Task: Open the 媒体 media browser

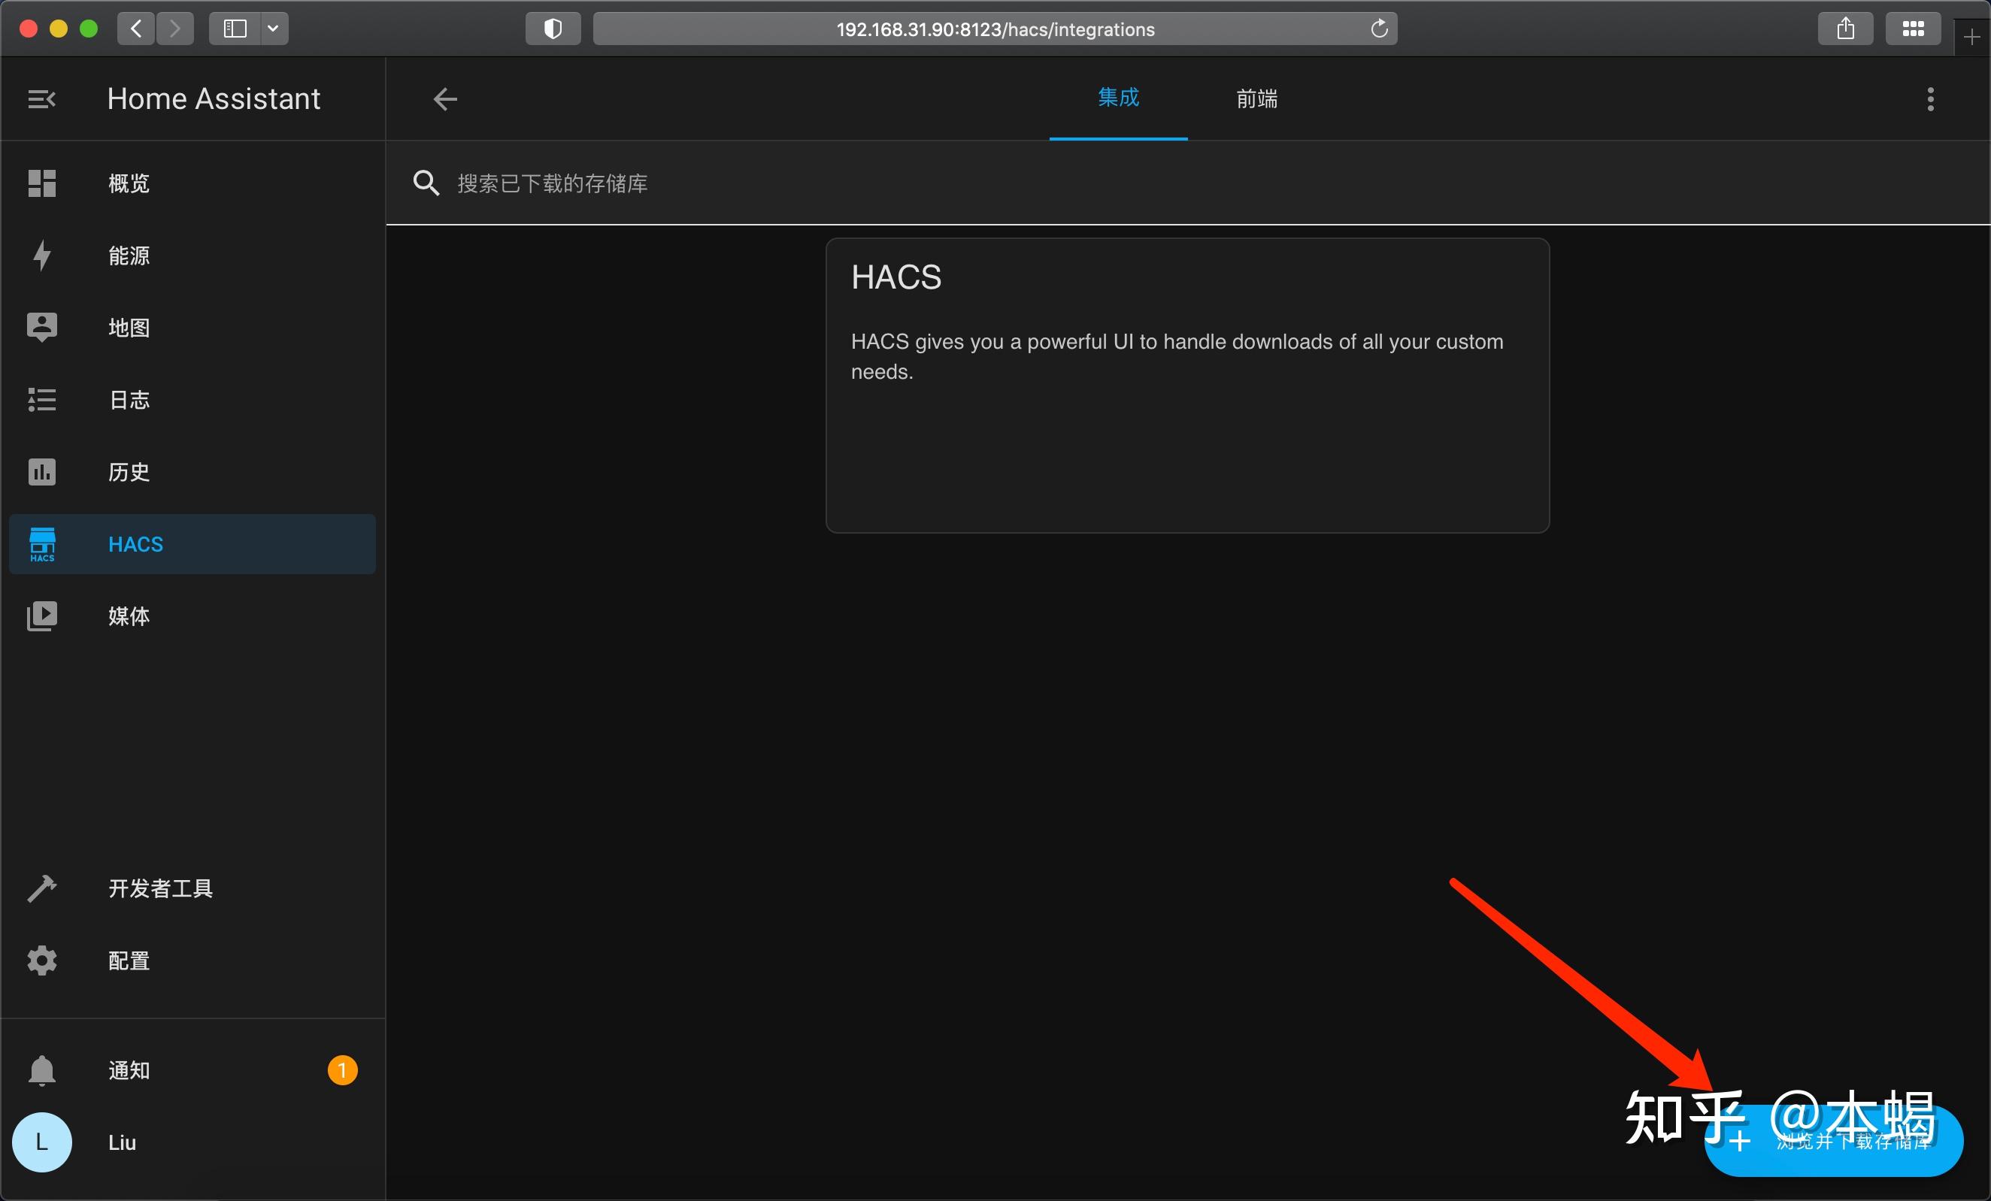Action: tap(129, 616)
